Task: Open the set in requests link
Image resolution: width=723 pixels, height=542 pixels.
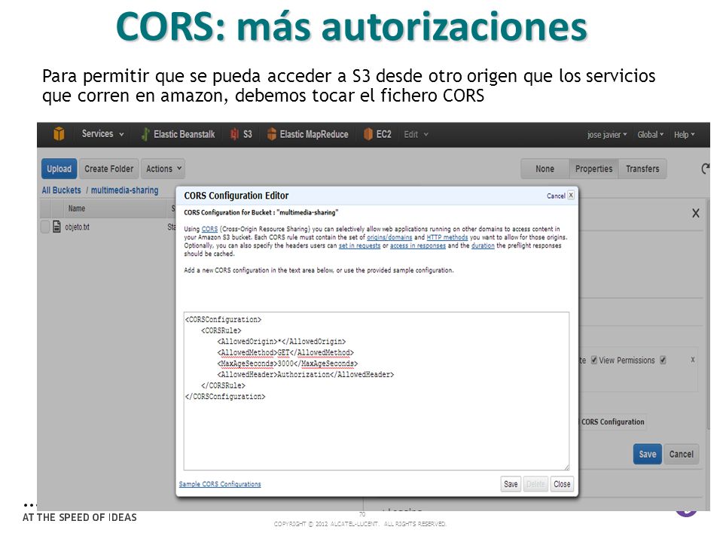Action: [x=360, y=245]
